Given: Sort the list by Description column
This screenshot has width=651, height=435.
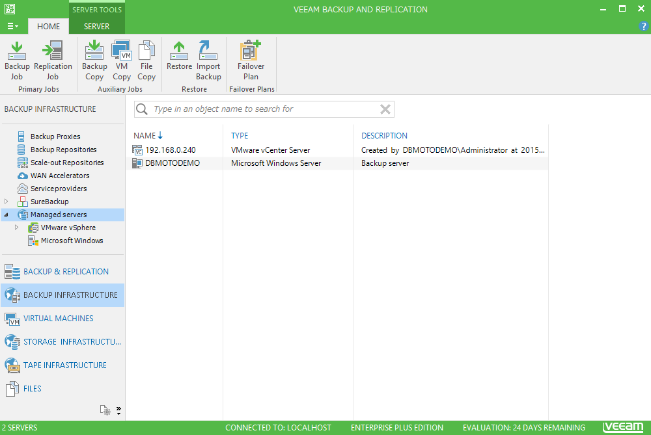Looking at the screenshot, I should pyautogui.click(x=384, y=136).
